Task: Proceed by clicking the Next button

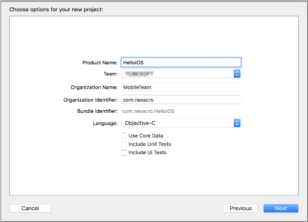Action: click(x=281, y=208)
